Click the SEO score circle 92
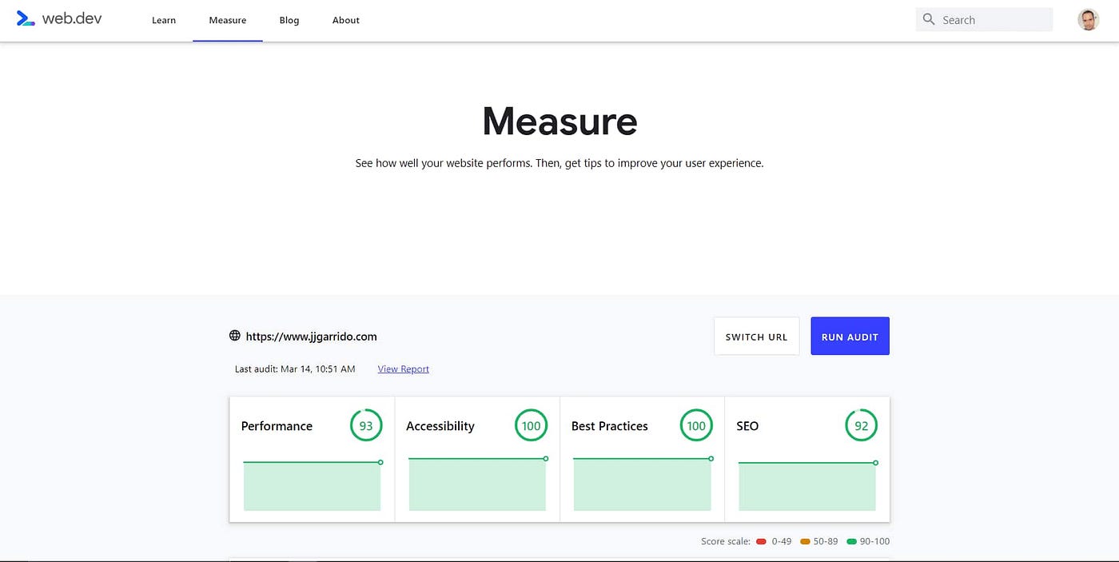The height and width of the screenshot is (562, 1119). [861, 425]
